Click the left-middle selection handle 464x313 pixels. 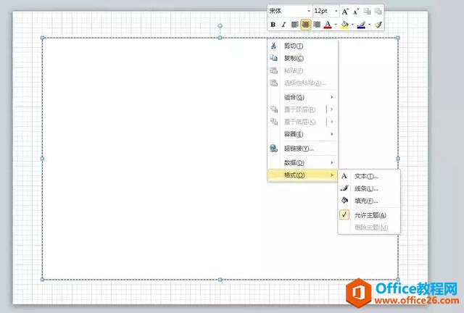pyautogui.click(x=42, y=159)
